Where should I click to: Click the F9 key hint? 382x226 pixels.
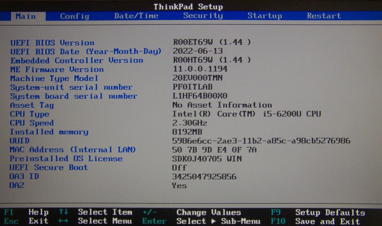(x=276, y=212)
